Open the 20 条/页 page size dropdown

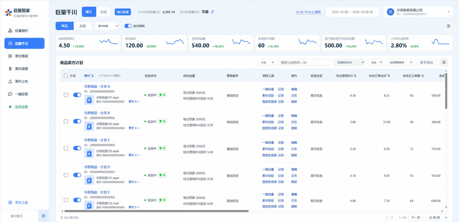438,218
